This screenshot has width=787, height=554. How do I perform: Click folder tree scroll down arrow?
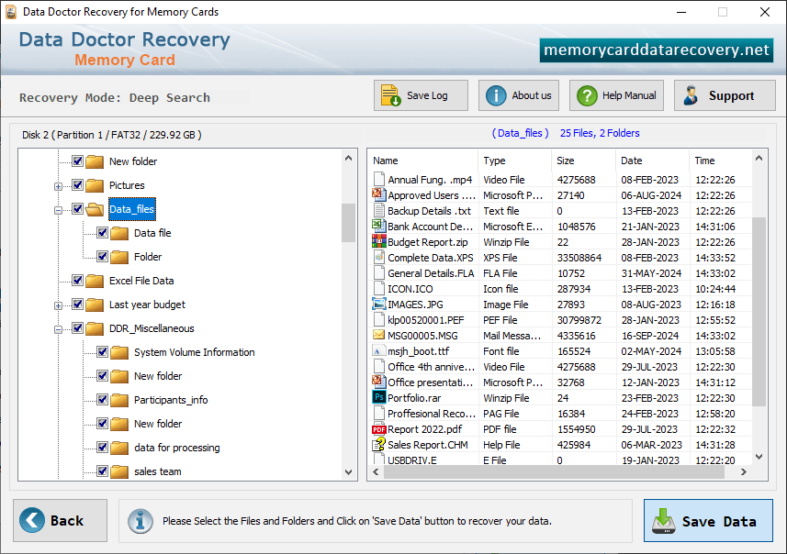[x=349, y=471]
